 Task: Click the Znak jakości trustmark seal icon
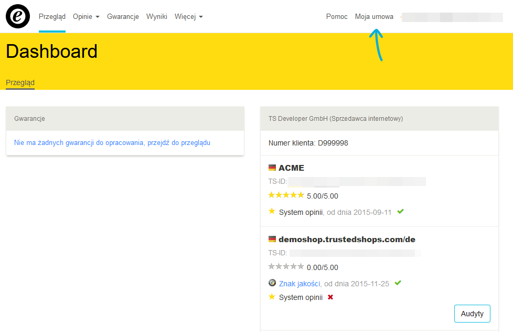click(x=272, y=283)
